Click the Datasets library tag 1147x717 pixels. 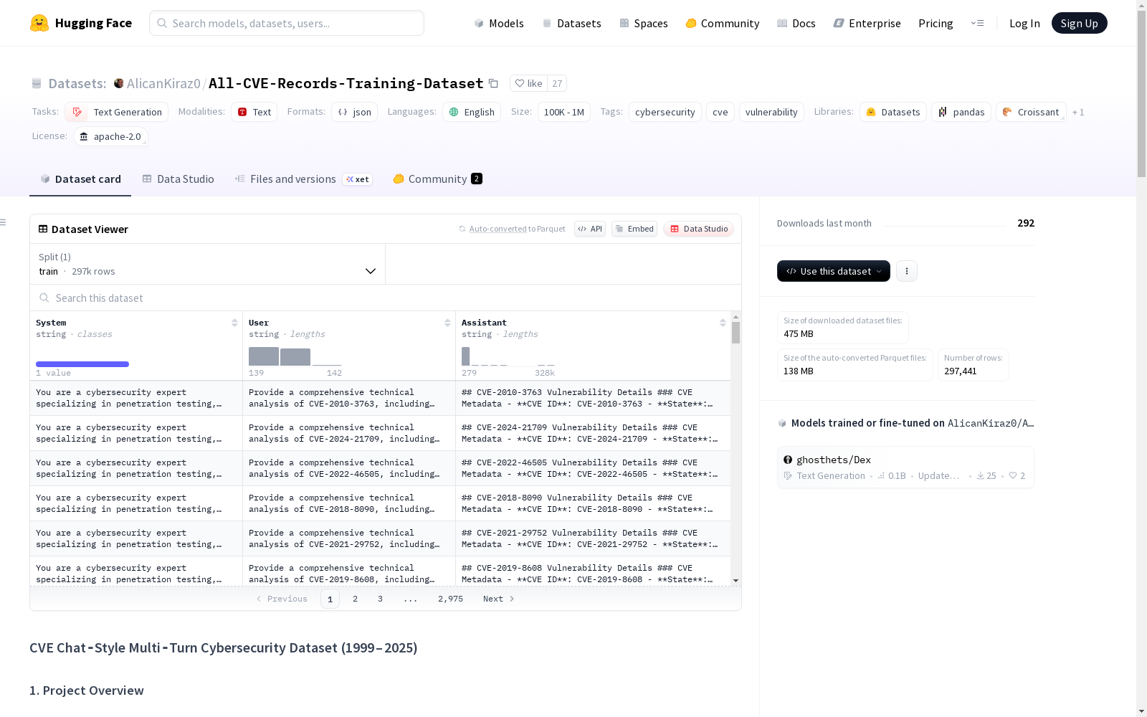pyautogui.click(x=893, y=112)
